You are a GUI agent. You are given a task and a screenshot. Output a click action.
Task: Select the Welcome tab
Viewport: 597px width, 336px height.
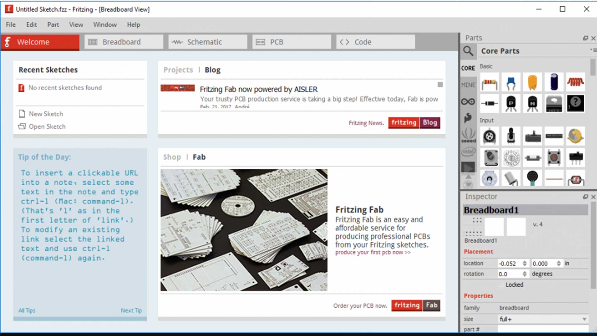click(x=40, y=42)
